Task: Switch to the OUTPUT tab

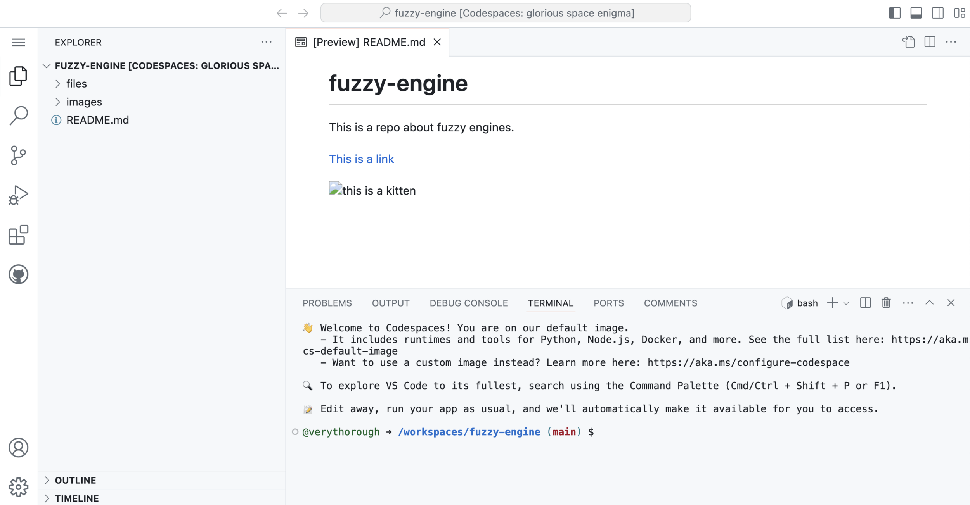Action: pos(391,303)
